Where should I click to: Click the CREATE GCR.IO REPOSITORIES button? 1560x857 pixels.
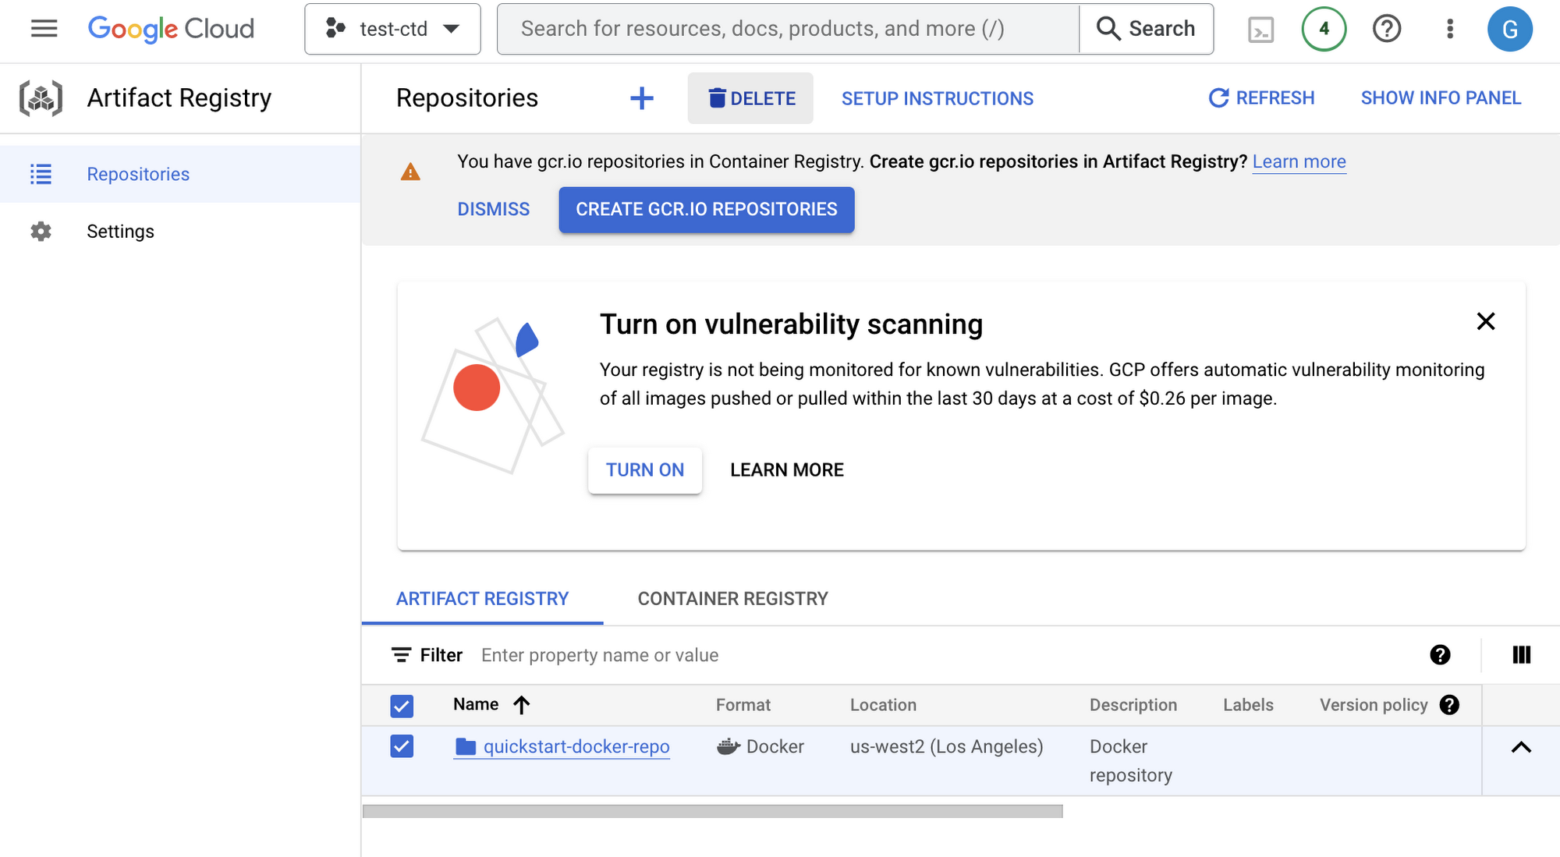[x=706, y=209]
